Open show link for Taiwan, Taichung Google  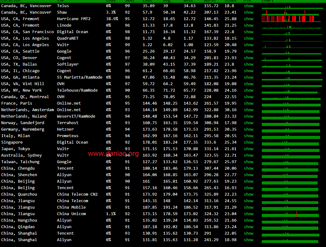pyautogui.click(x=248, y=162)
